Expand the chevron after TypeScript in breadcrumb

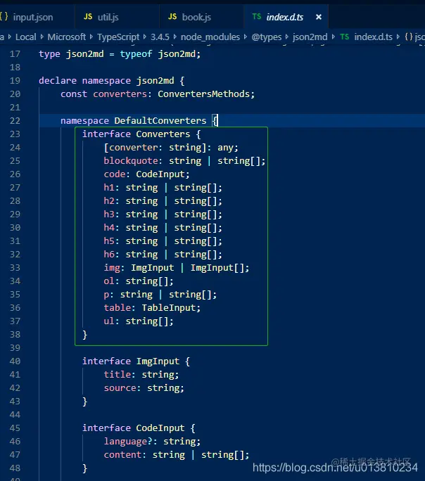pyautogui.click(x=145, y=37)
